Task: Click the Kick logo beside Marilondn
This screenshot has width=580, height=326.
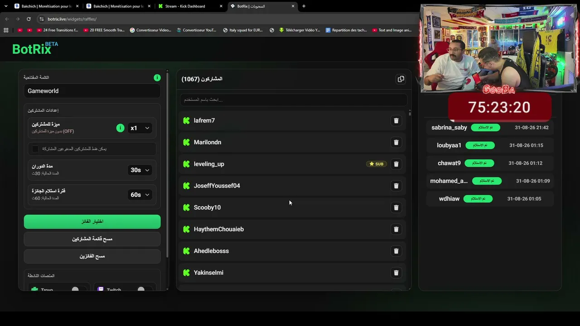Action: coord(186,142)
